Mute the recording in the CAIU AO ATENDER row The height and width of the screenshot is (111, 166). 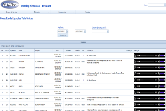[x=159, y=55]
